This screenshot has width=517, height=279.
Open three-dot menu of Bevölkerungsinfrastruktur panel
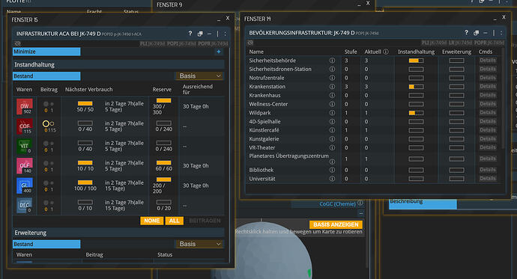click(501, 33)
